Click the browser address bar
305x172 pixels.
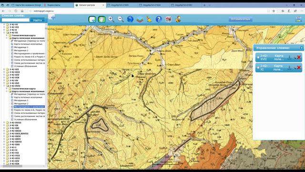148,11
